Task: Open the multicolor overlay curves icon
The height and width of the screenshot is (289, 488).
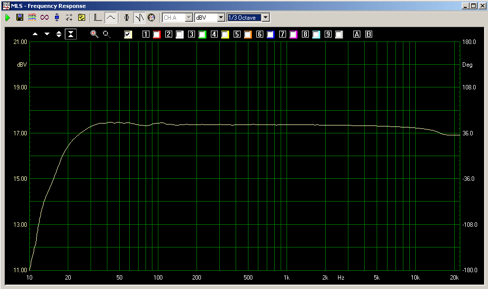Action: pos(32,18)
